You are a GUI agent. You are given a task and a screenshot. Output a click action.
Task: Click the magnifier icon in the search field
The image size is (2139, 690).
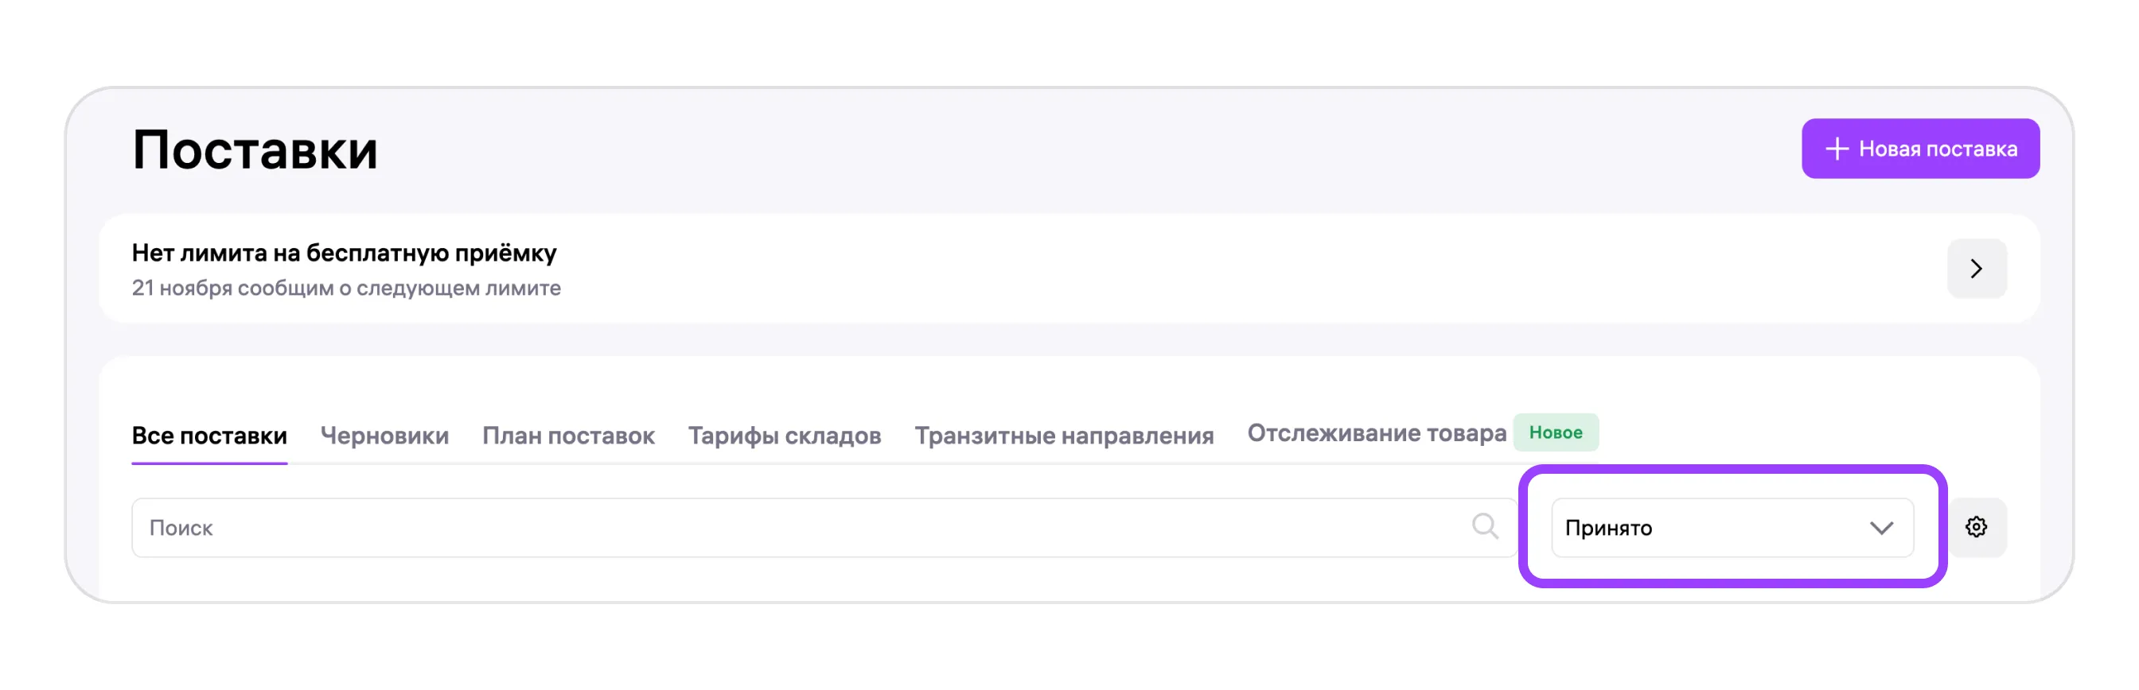pyautogui.click(x=1484, y=526)
